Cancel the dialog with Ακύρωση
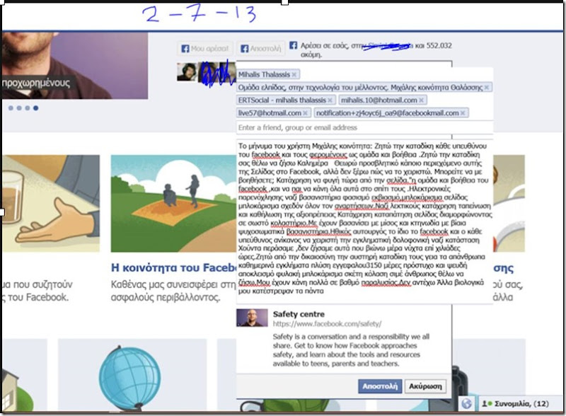Image resolution: width=566 pixels, height=416 pixels. 425,386
